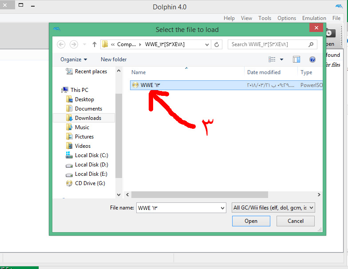The image size is (348, 269).
Task: Open the File menu in Dolphin
Action: pyautogui.click(x=336, y=18)
